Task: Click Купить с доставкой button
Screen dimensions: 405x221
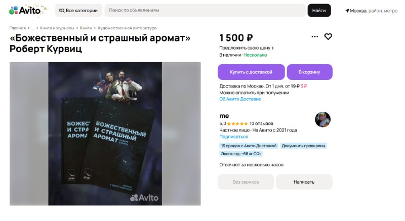Action: point(251,72)
